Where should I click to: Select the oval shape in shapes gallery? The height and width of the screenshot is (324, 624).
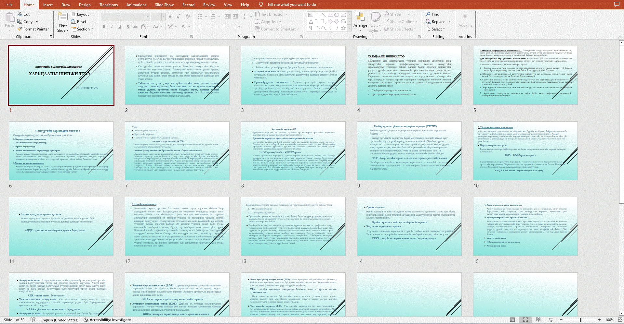(x=337, y=15)
